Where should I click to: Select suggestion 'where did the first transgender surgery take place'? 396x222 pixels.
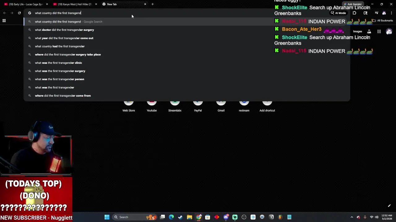coord(187,55)
